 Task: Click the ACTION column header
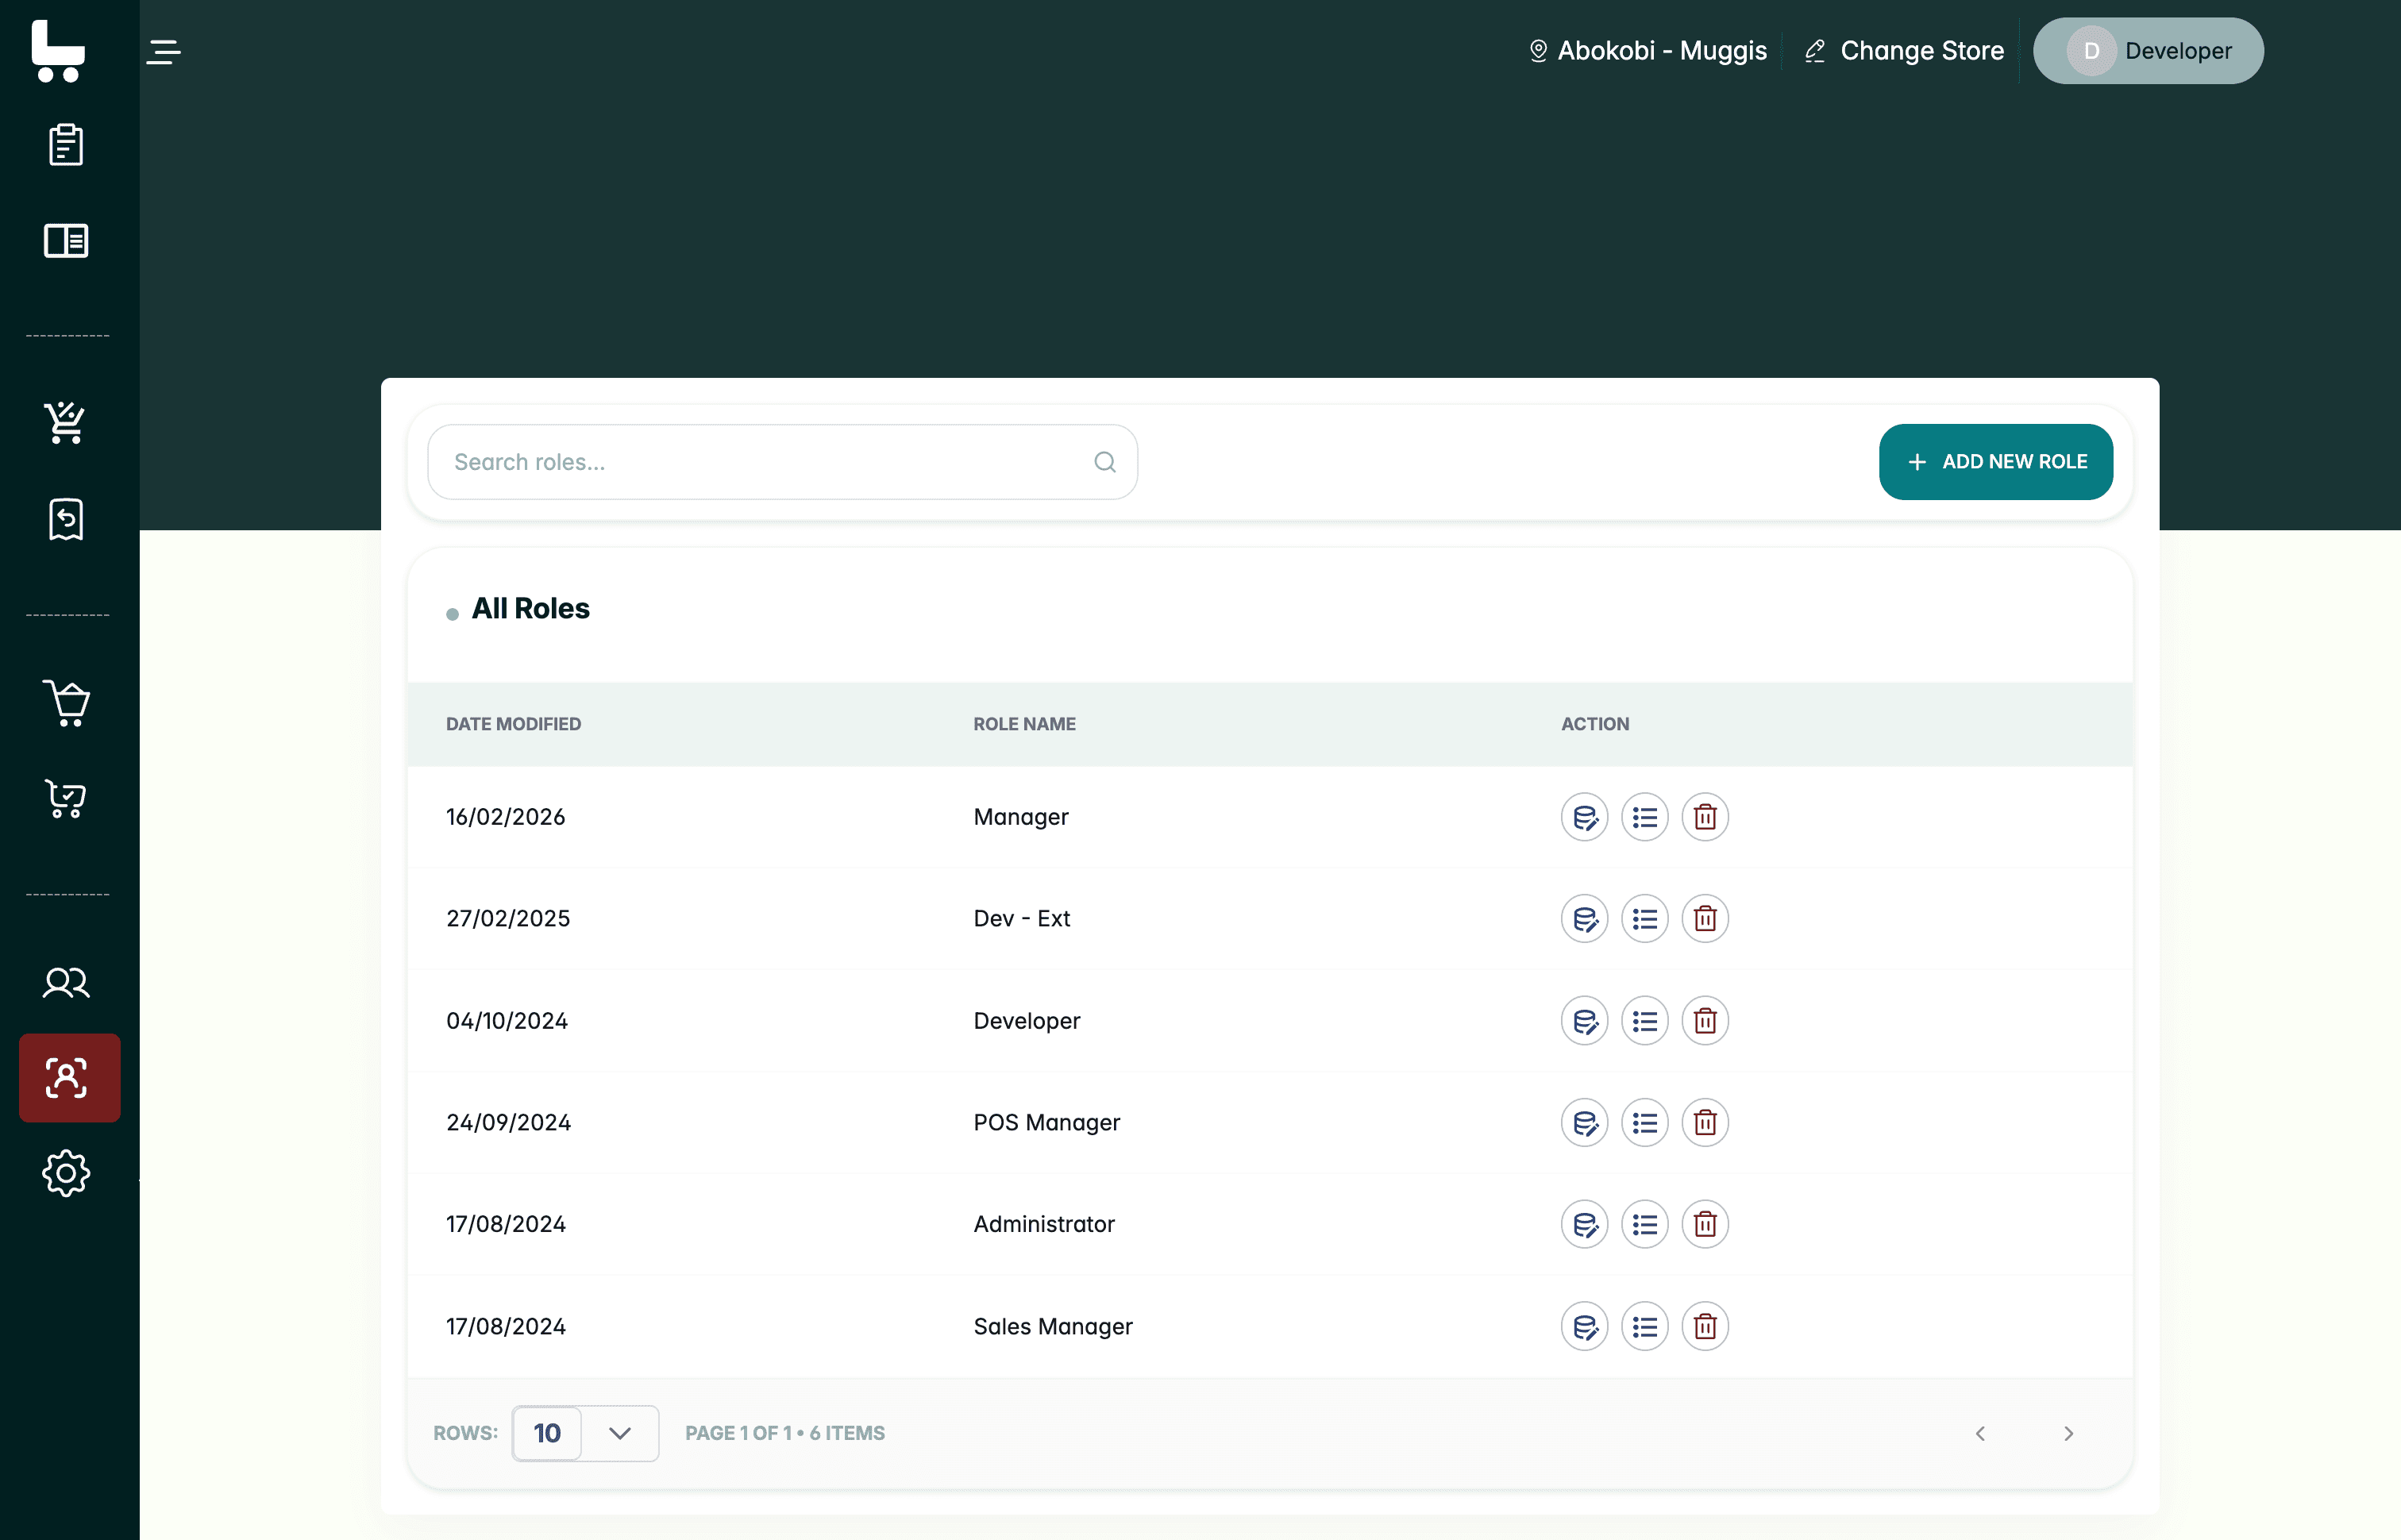pos(1595,724)
